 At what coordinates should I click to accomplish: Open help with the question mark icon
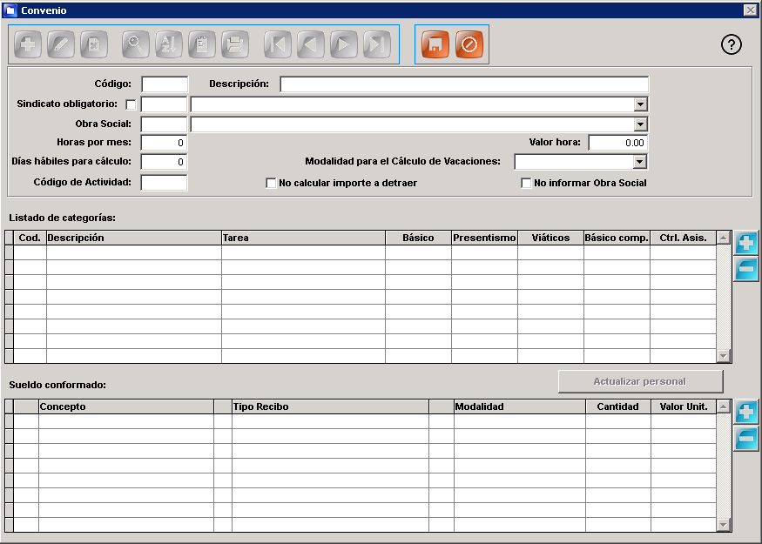click(x=731, y=44)
